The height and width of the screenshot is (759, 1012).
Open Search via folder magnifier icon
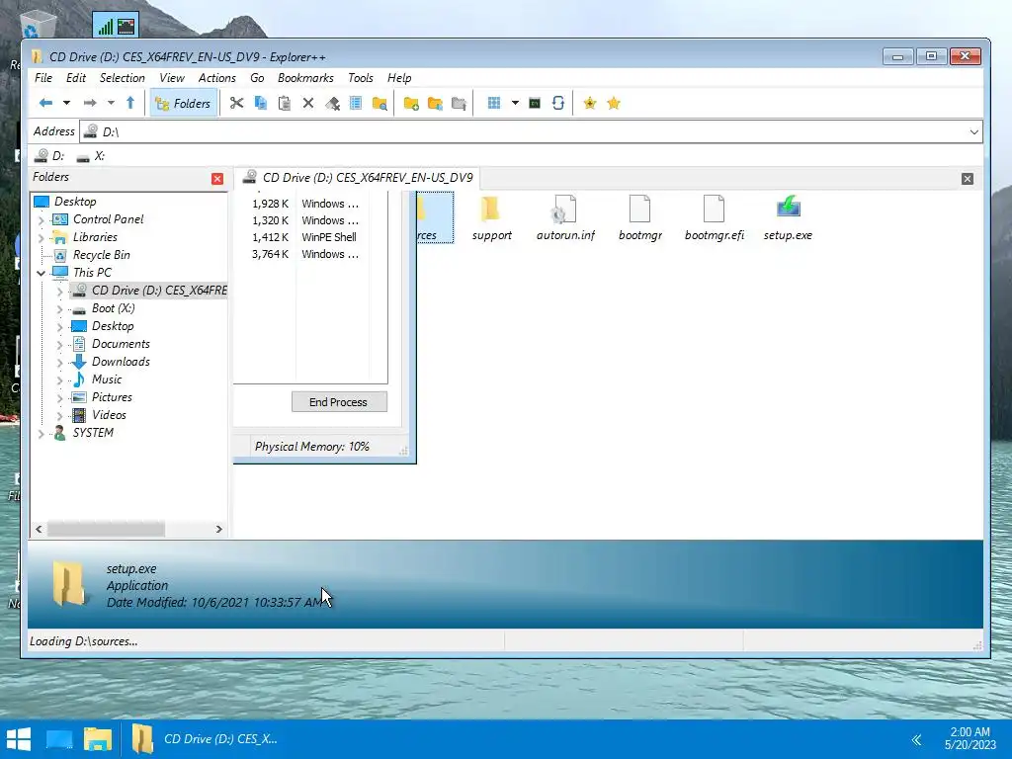point(379,103)
